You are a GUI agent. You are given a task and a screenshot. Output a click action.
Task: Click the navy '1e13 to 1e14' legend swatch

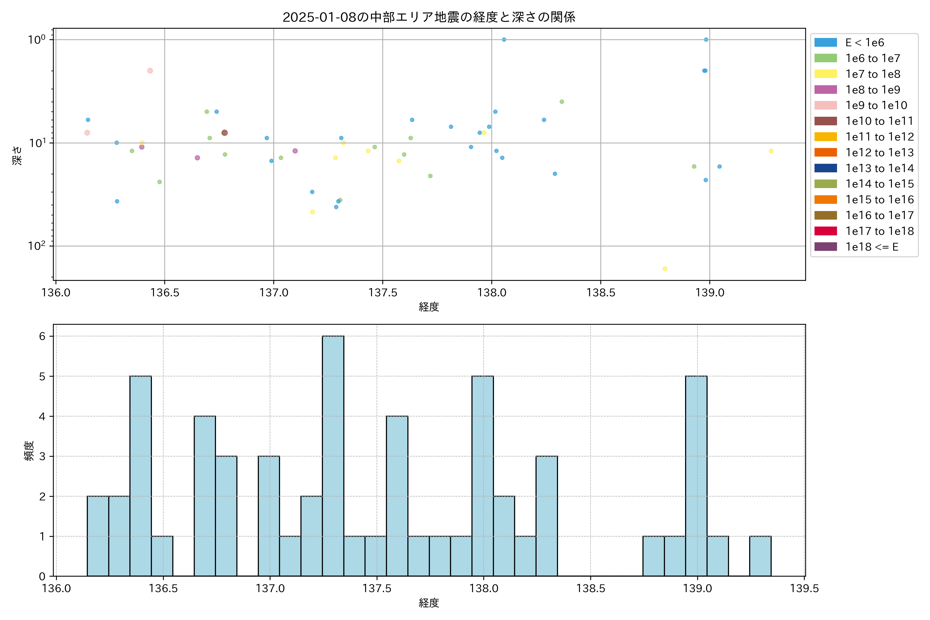click(x=825, y=168)
